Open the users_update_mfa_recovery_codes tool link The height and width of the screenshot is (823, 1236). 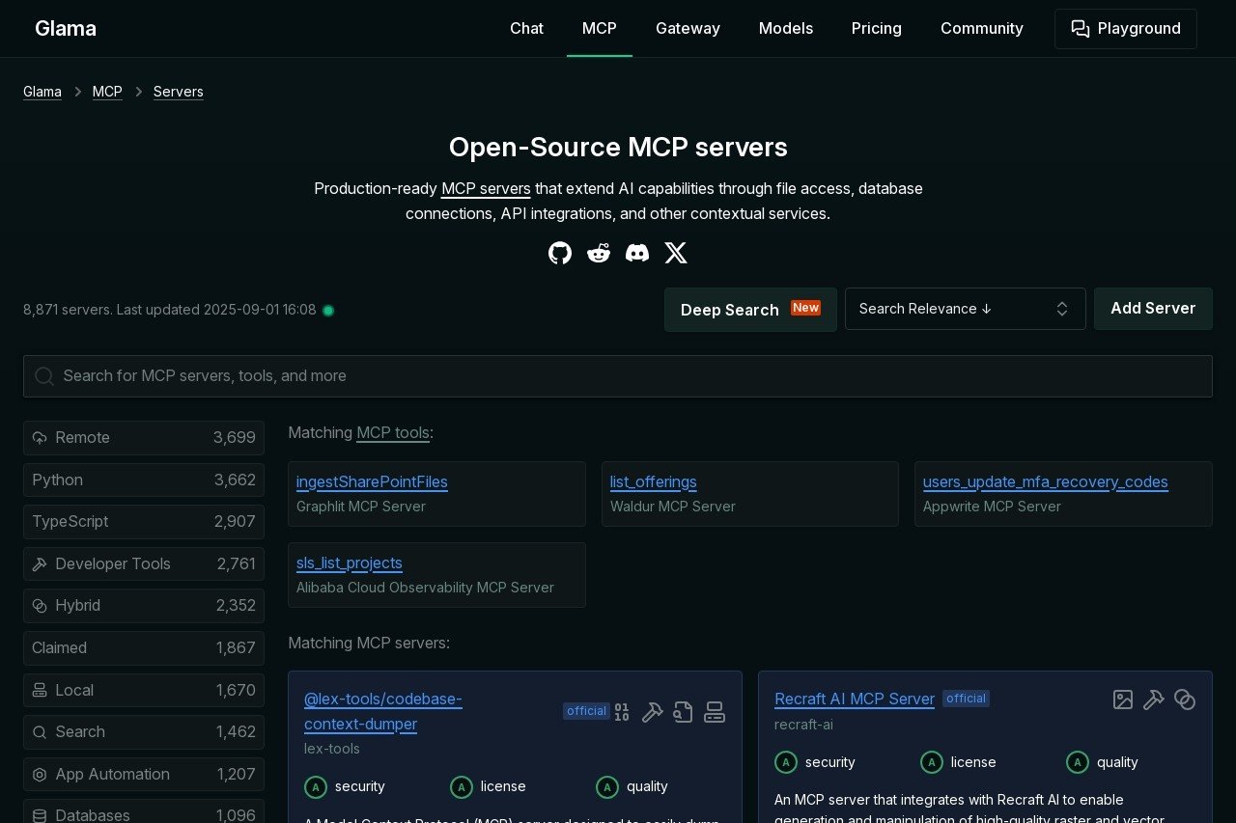tap(1046, 482)
